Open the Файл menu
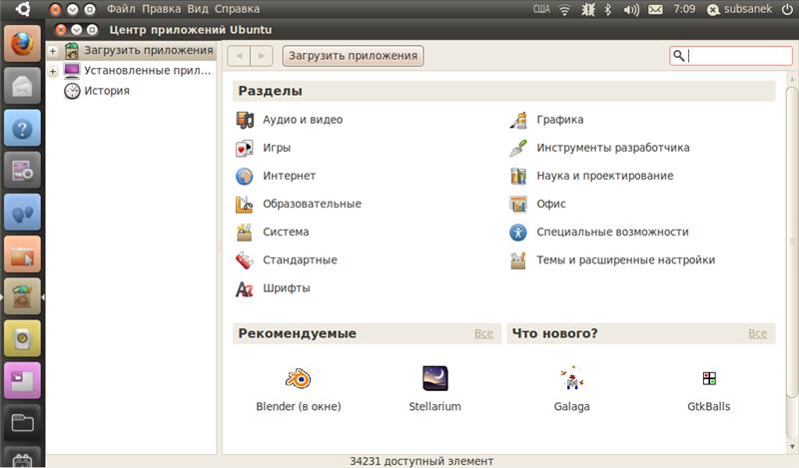The image size is (799, 468). point(121,9)
